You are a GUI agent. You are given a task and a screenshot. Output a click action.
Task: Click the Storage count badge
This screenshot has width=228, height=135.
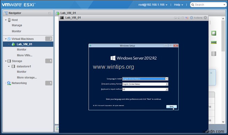point(49,61)
